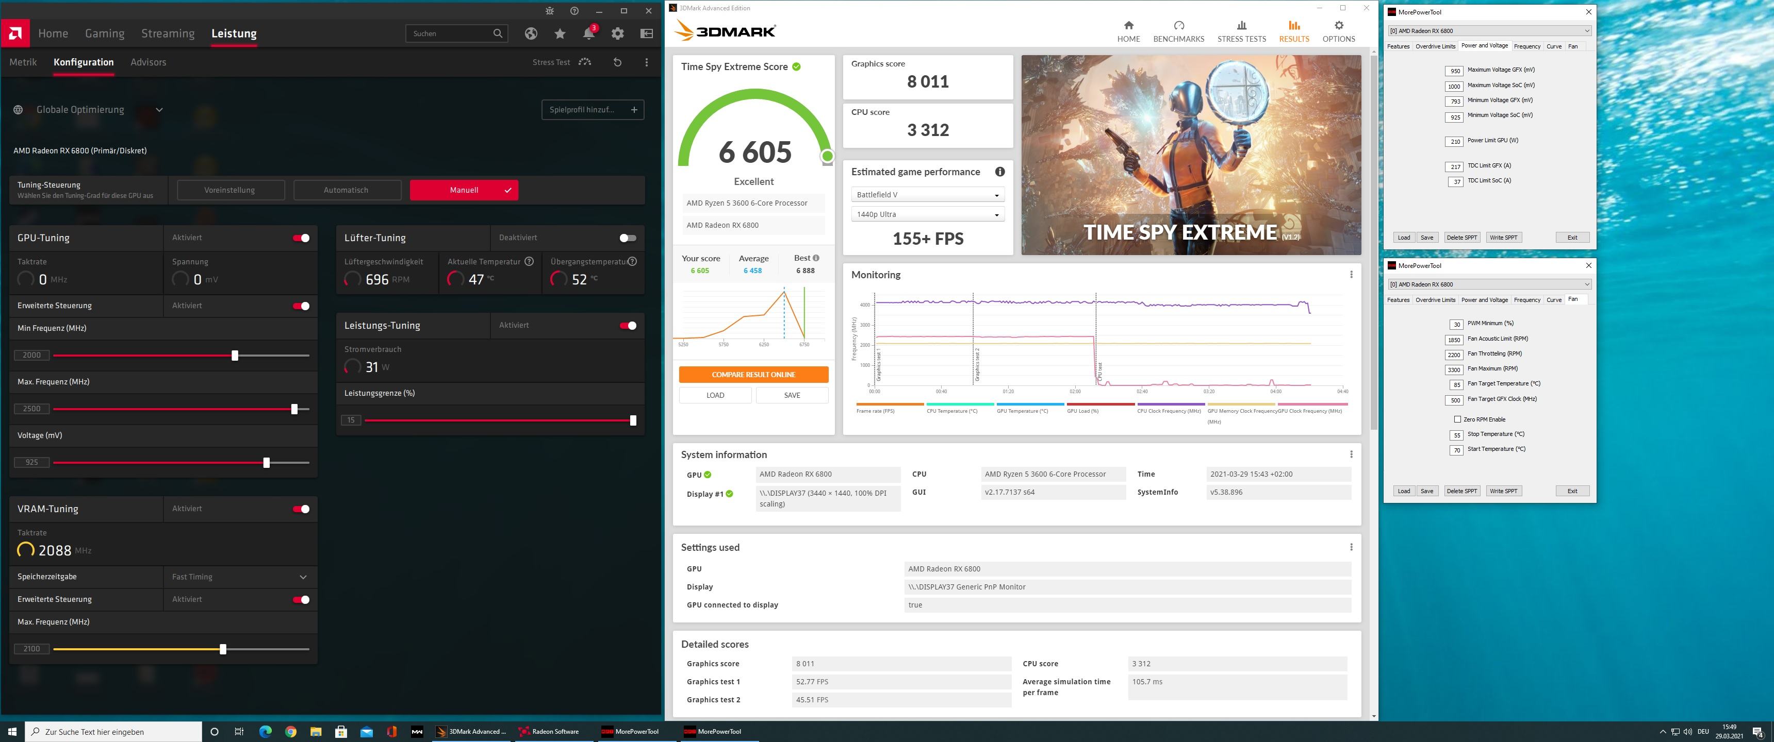Toggle Lüfter-Tuning deaktiviert switch
Viewport: 1774px width, 742px height.
628,238
